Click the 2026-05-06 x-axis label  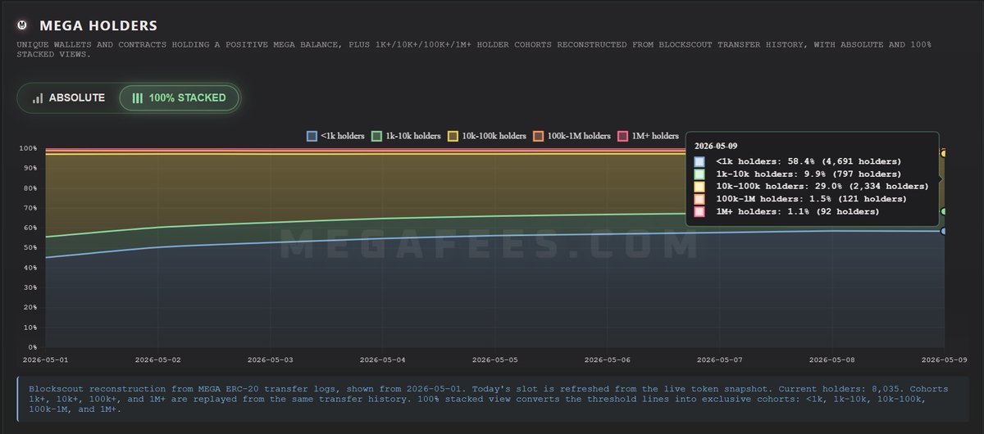click(x=606, y=359)
